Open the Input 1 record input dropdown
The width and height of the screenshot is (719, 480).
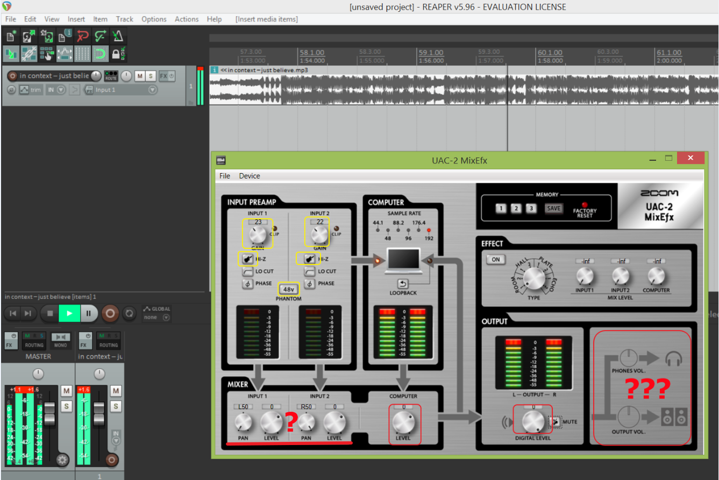(x=153, y=90)
